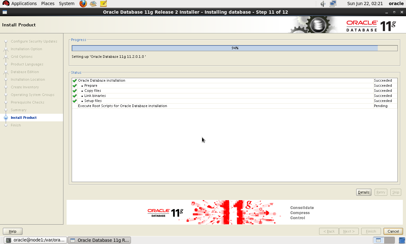Click the Details button
The height and width of the screenshot is (244, 406).
coord(364,192)
